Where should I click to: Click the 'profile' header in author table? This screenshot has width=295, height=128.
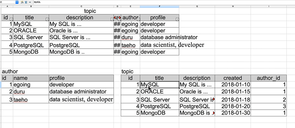(x=81, y=78)
